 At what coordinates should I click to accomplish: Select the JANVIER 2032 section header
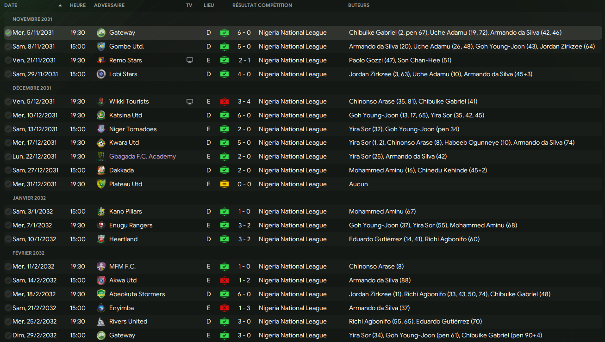point(29,198)
